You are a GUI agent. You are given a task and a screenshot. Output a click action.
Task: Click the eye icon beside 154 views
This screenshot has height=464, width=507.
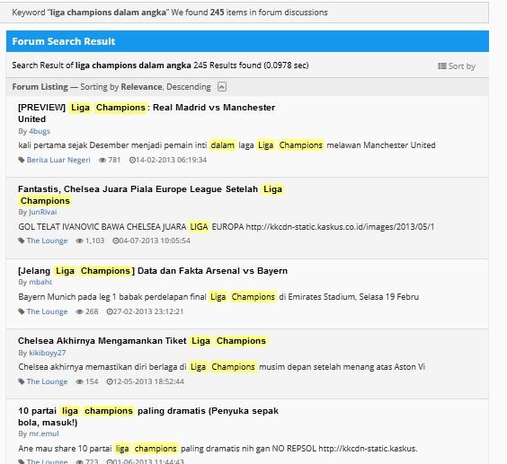point(79,381)
